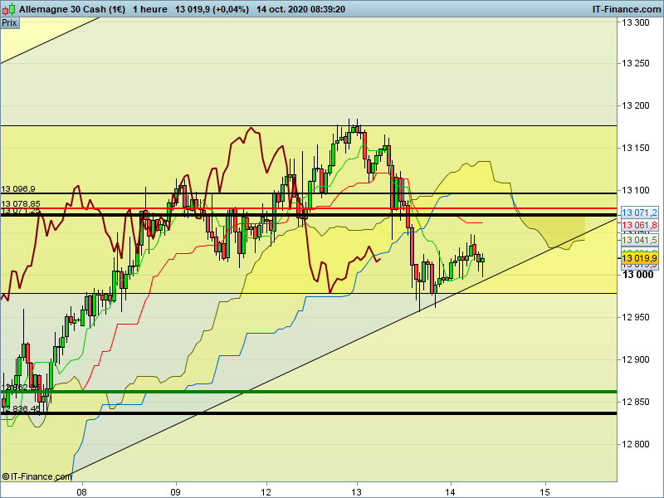Click the 15 date label on time axis
Screen dimensions: 664x498
(545, 492)
